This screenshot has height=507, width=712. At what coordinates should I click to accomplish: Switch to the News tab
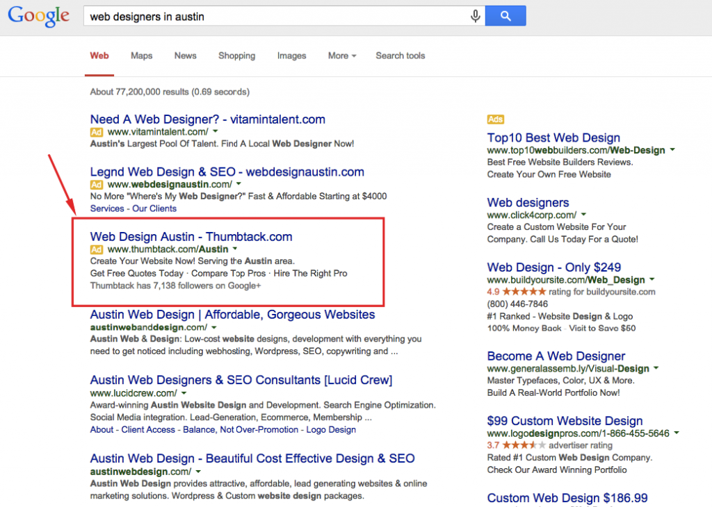(x=185, y=56)
